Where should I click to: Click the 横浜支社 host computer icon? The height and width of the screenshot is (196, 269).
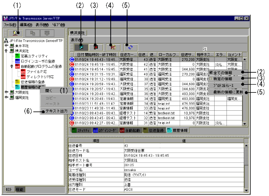pos(12,51)
